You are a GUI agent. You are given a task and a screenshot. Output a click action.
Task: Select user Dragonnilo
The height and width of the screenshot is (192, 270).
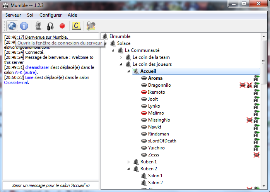(159, 85)
